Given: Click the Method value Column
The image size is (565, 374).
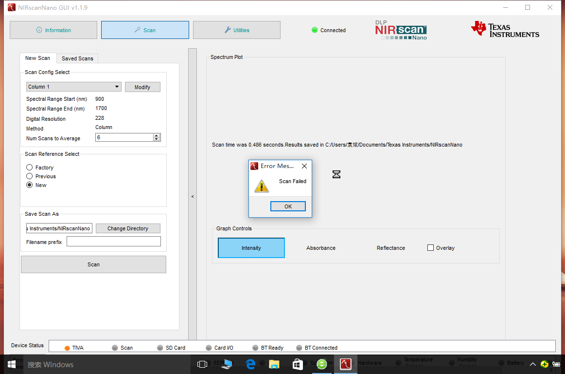Looking at the screenshot, I should [104, 127].
